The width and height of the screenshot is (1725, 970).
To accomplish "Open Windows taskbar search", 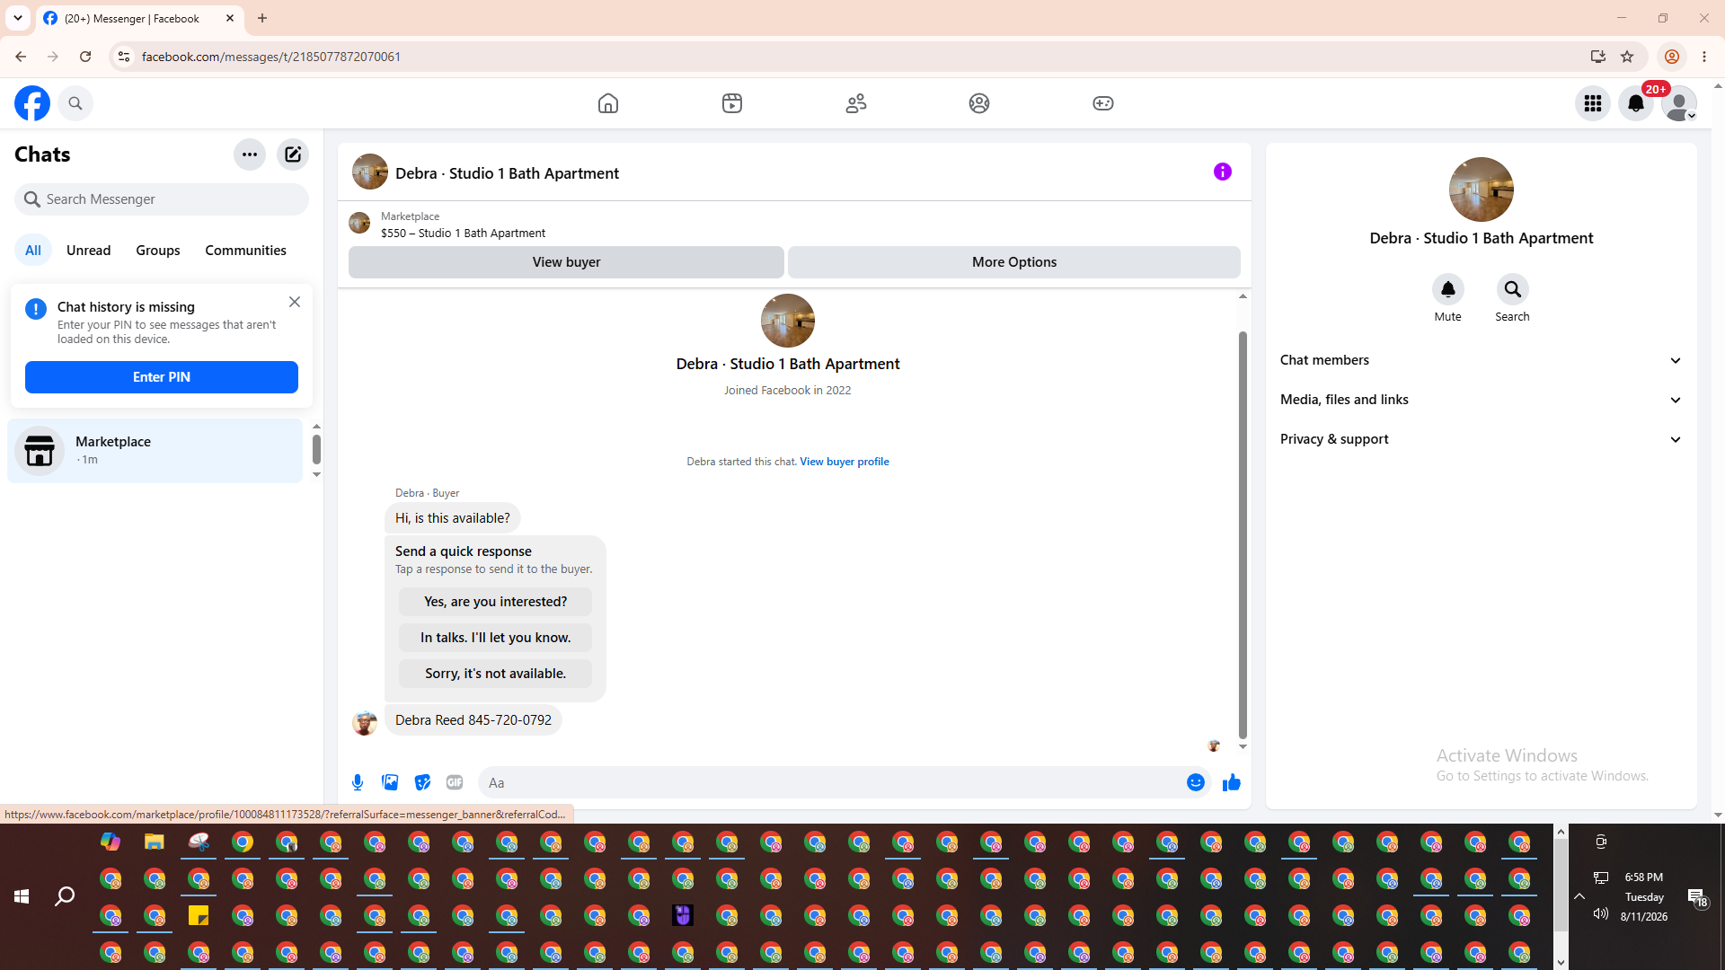I will pyautogui.click(x=65, y=896).
